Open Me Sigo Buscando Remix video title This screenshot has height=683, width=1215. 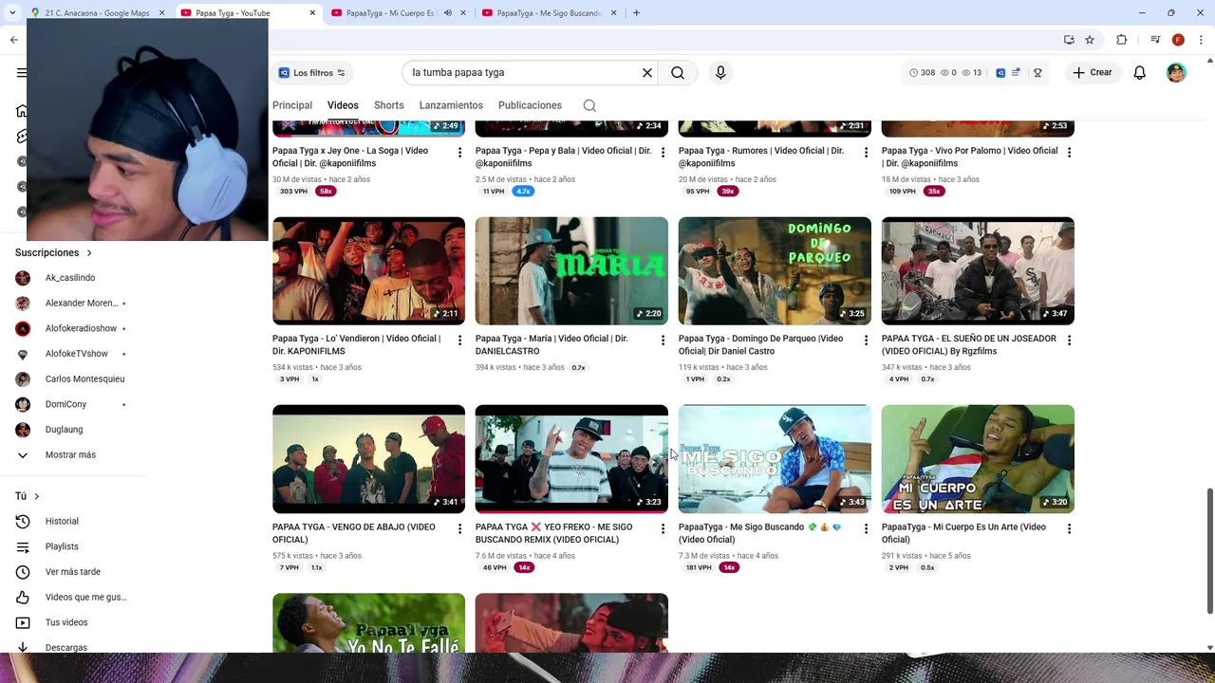554,533
